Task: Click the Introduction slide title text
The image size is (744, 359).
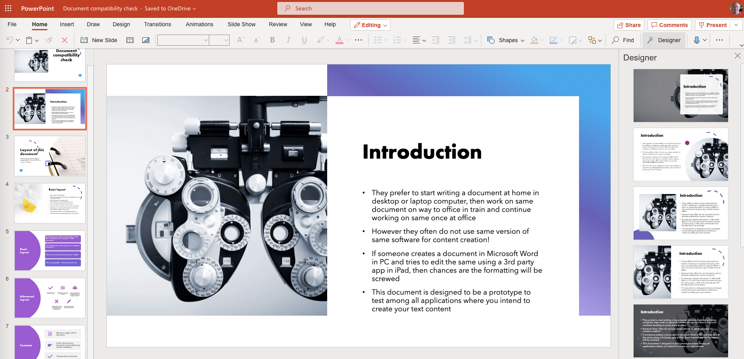Action: (422, 152)
